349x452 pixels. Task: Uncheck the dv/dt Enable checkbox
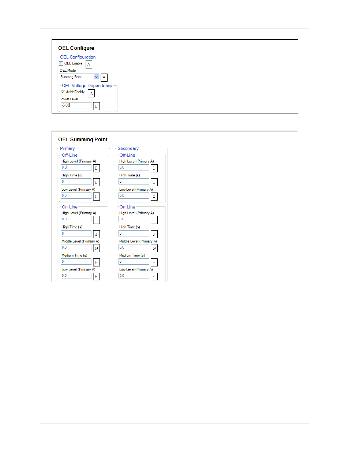63,92
